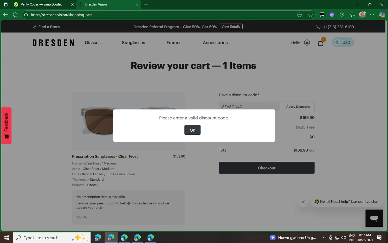This screenshot has height=243, width=388.
Task: Open the Sunglasses menu
Action: [x=133, y=42]
